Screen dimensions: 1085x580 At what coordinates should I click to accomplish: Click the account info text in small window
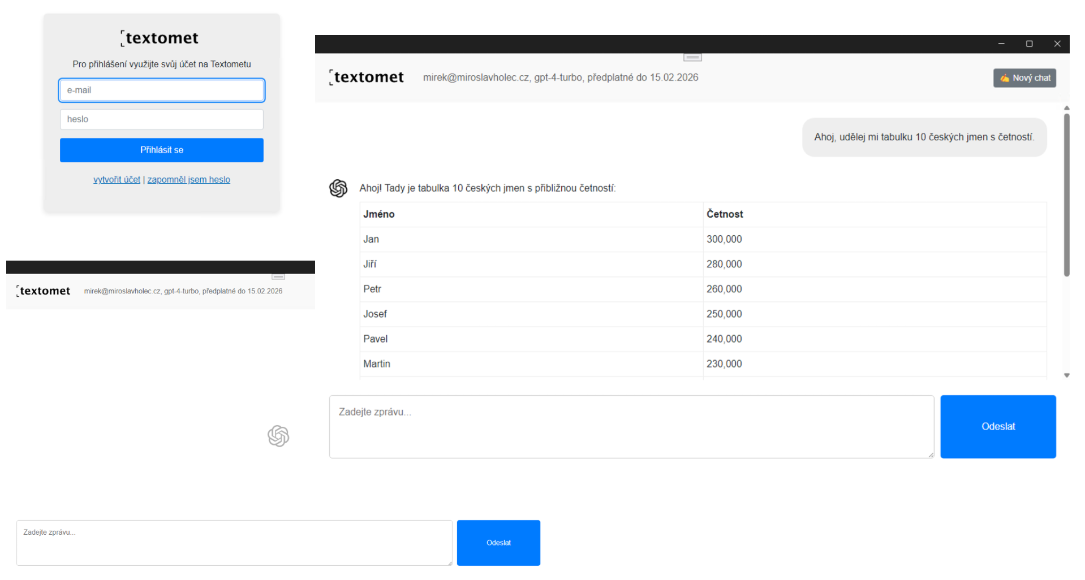pyautogui.click(x=183, y=291)
